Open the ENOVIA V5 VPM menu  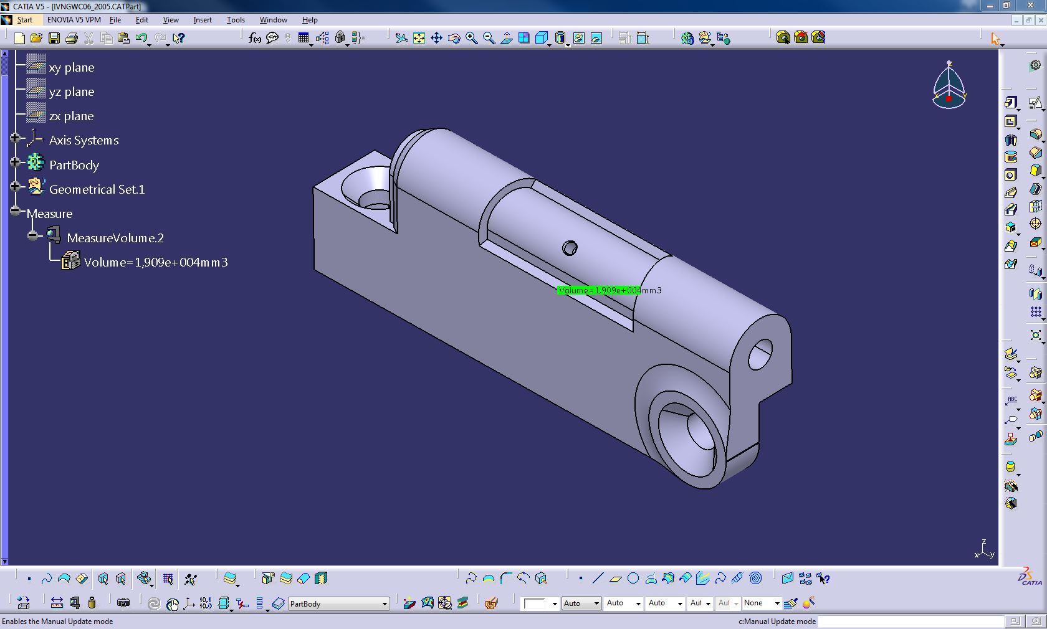74,20
